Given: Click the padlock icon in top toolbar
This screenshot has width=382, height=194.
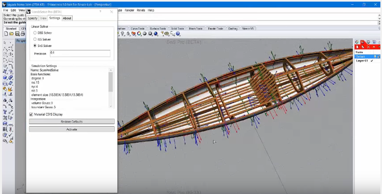Looking at the screenshot, I should pyautogui.click(x=128, y=33).
